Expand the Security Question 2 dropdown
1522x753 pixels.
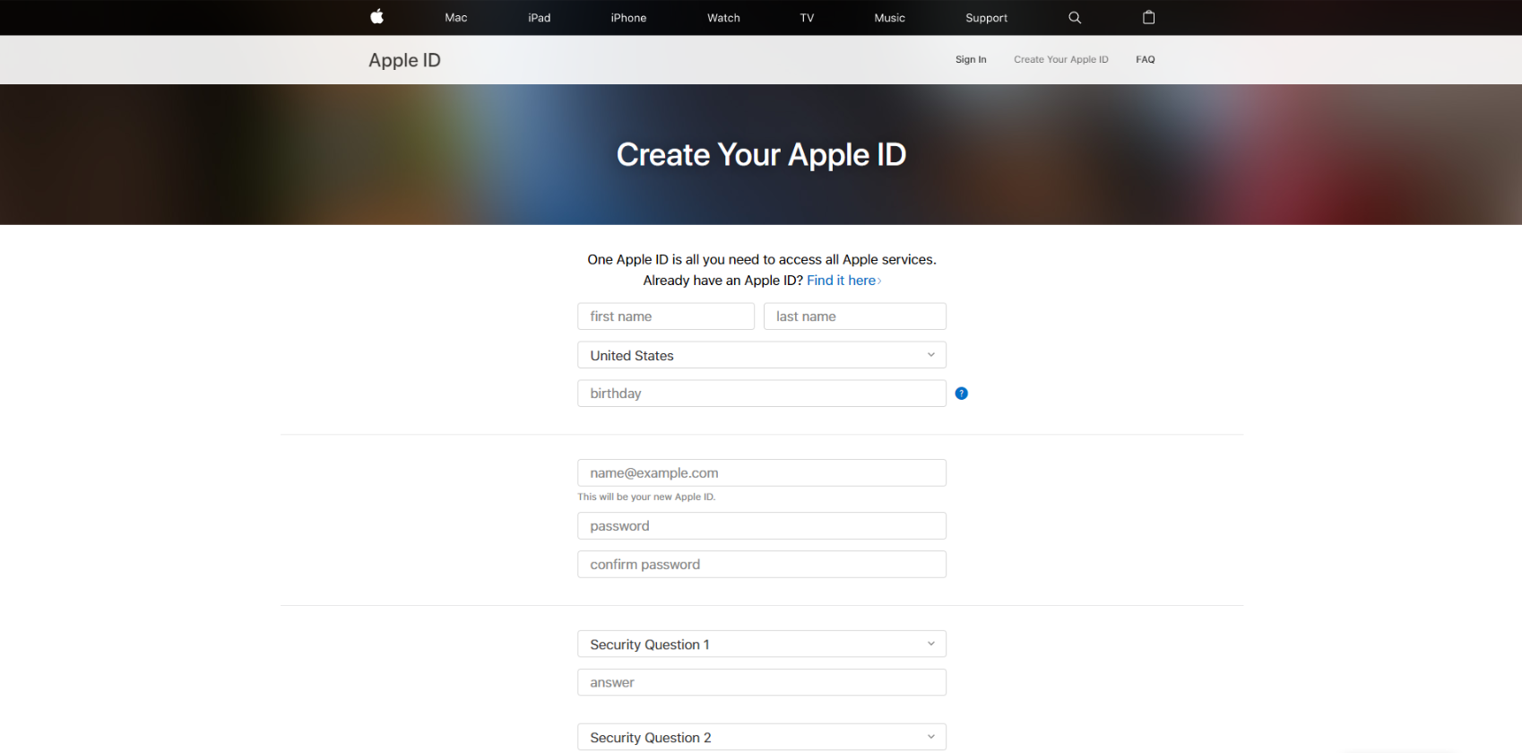tap(762, 737)
